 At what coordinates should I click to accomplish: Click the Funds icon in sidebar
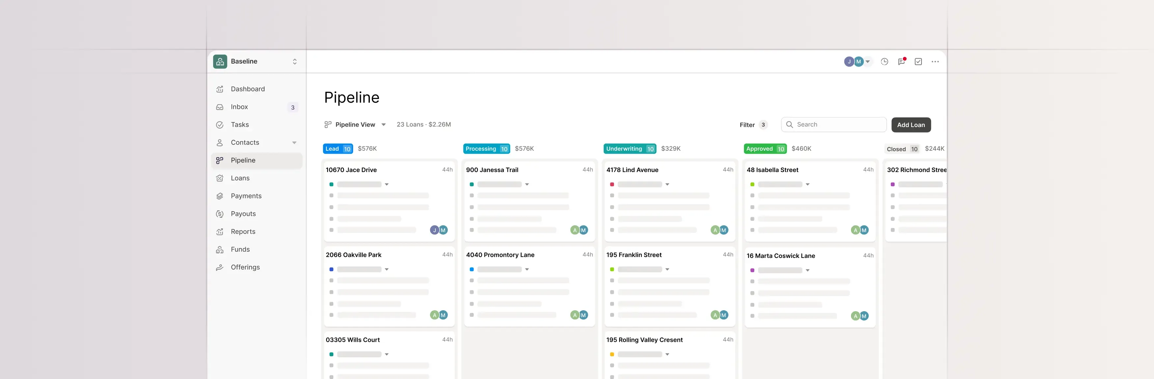[x=220, y=249]
